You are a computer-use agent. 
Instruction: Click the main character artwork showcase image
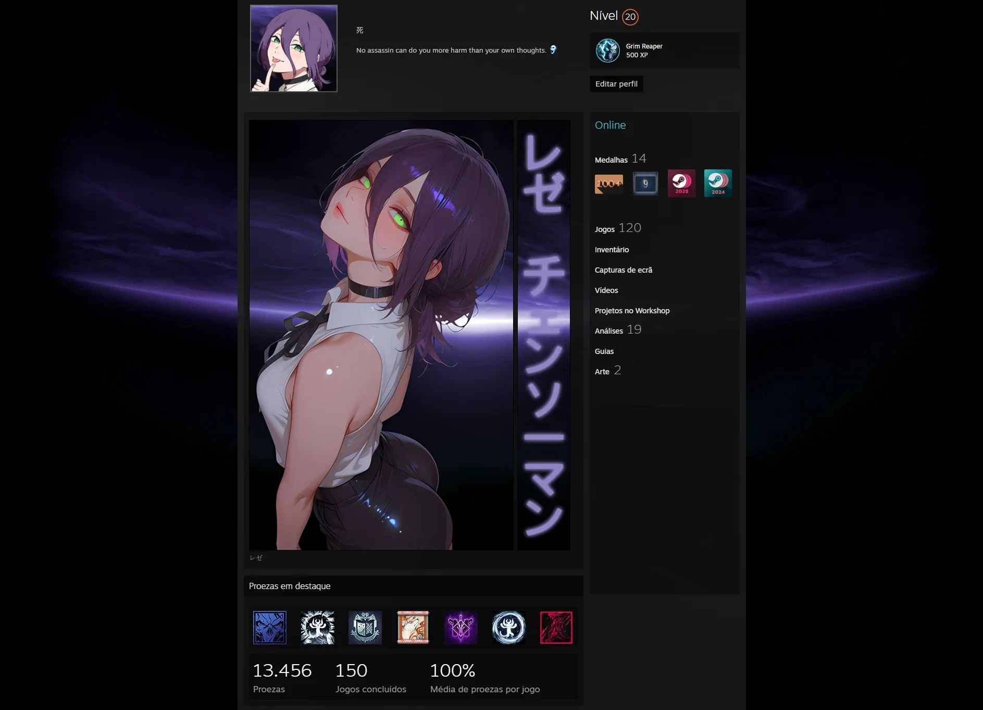point(381,335)
